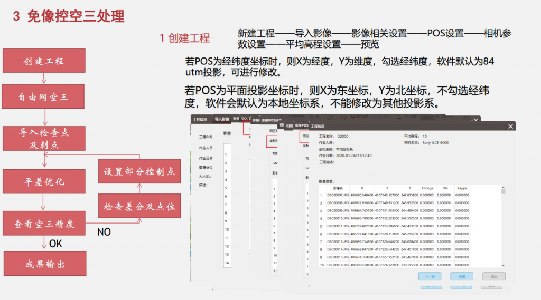Click the 工程名称 label in rear window
Screen dimensions: 541x300
click(x=206, y=137)
